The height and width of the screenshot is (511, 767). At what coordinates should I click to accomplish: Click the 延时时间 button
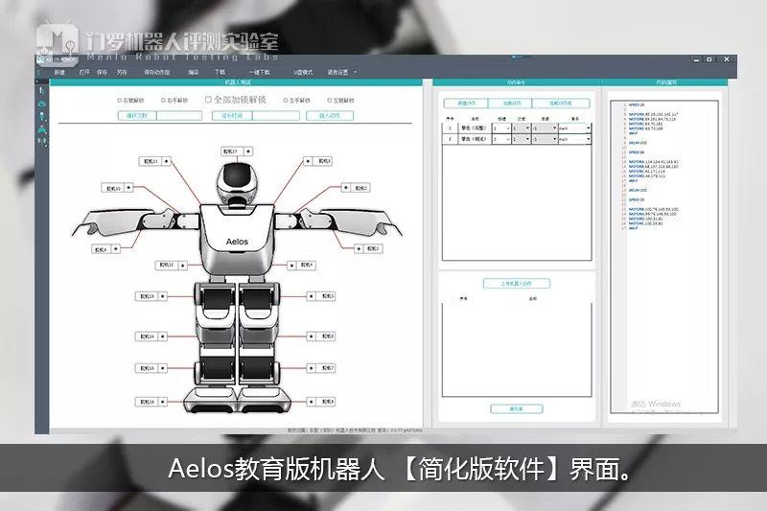coord(232,116)
